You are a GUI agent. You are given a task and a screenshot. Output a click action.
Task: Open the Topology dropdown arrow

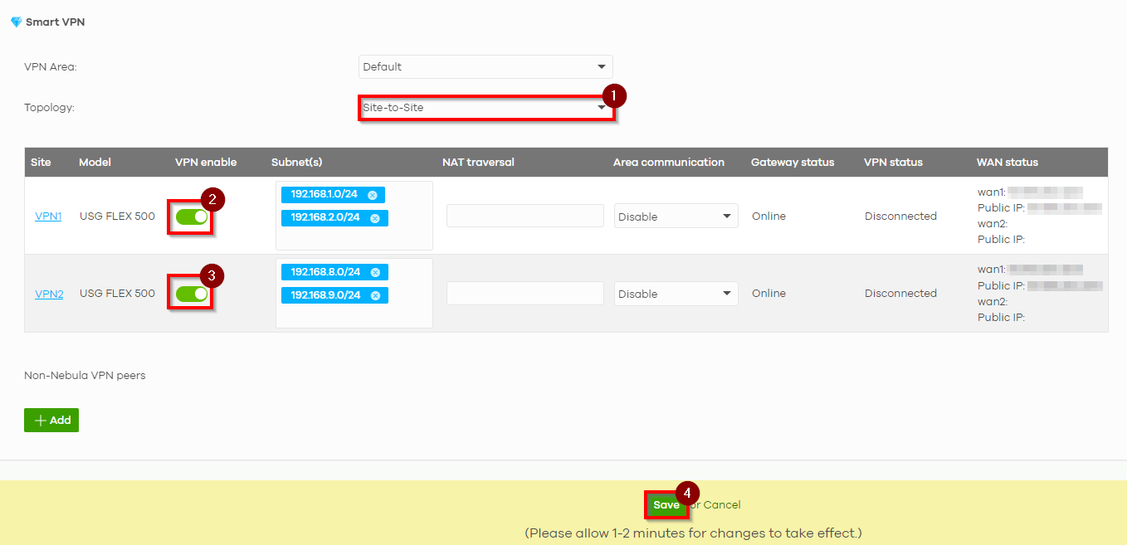click(x=601, y=107)
